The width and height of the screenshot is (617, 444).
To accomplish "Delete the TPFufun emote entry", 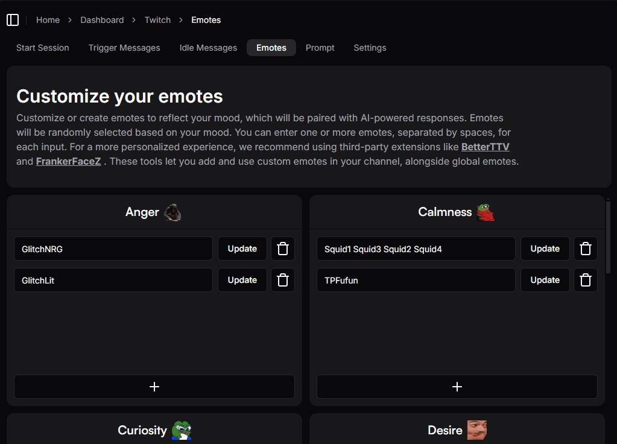I will 585,281.
